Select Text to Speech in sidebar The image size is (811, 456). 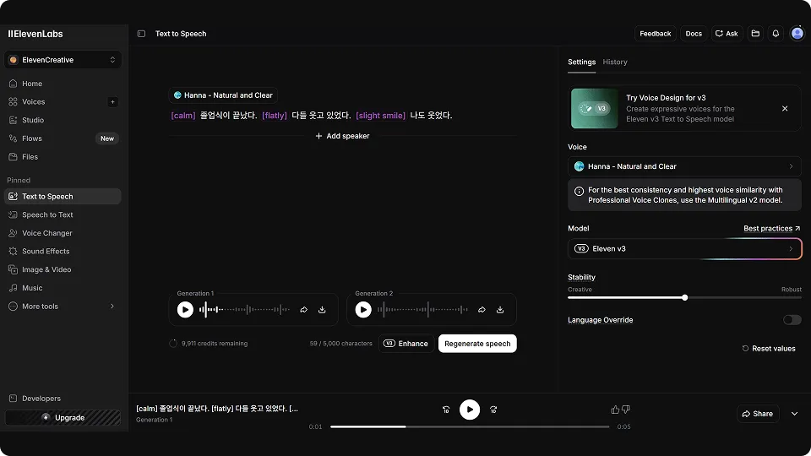pos(63,197)
